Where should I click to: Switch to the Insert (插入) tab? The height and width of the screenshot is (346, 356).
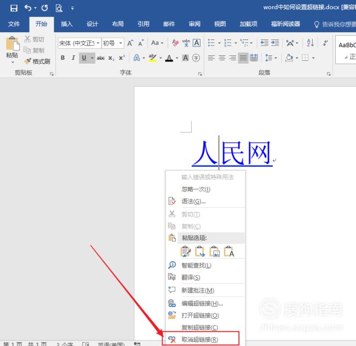pos(67,24)
